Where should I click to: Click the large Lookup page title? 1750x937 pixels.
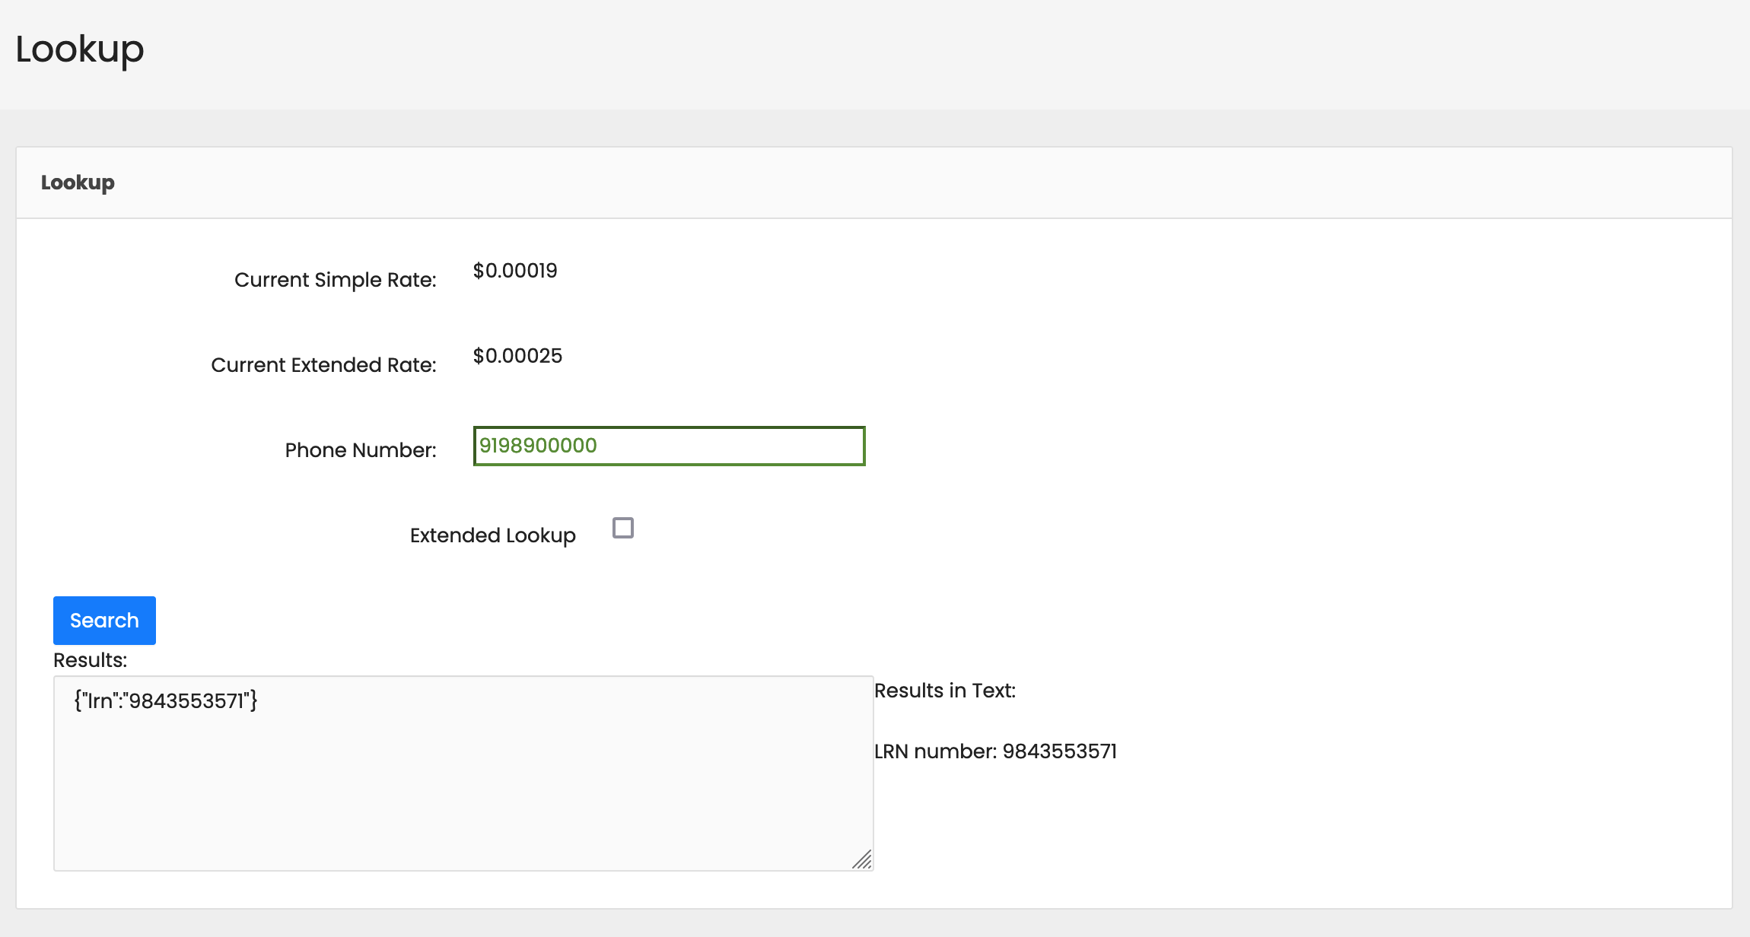[79, 50]
